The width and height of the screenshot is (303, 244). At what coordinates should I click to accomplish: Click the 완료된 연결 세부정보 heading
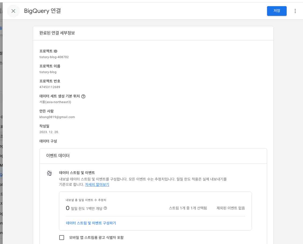[x=57, y=33]
